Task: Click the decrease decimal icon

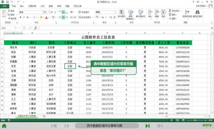Action: click(x=114, y=17)
